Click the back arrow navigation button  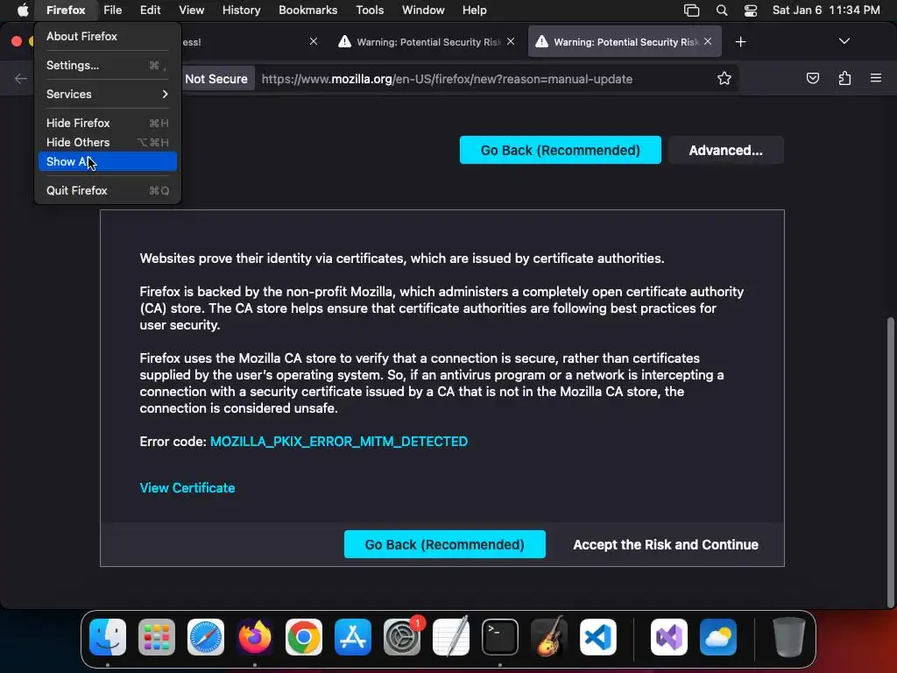tap(21, 78)
